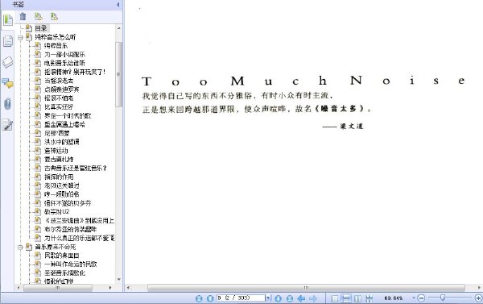Click the bookmarks panel horizontal scrollbar thumb
The width and height of the screenshot is (483, 304).
(58, 287)
